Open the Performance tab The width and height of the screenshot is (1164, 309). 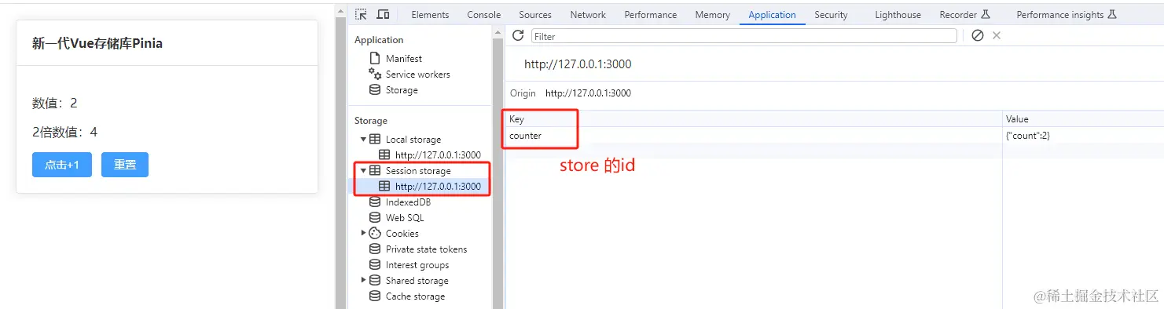[651, 15]
